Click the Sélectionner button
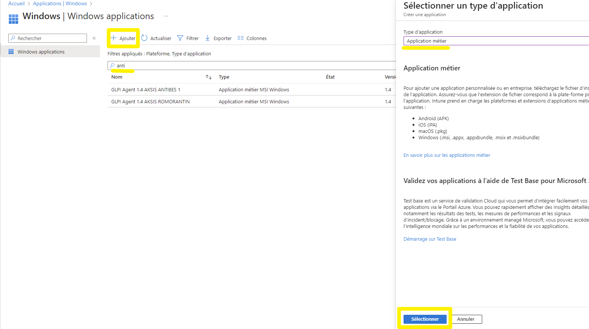Viewport: 589px width, 329px height. [425, 319]
